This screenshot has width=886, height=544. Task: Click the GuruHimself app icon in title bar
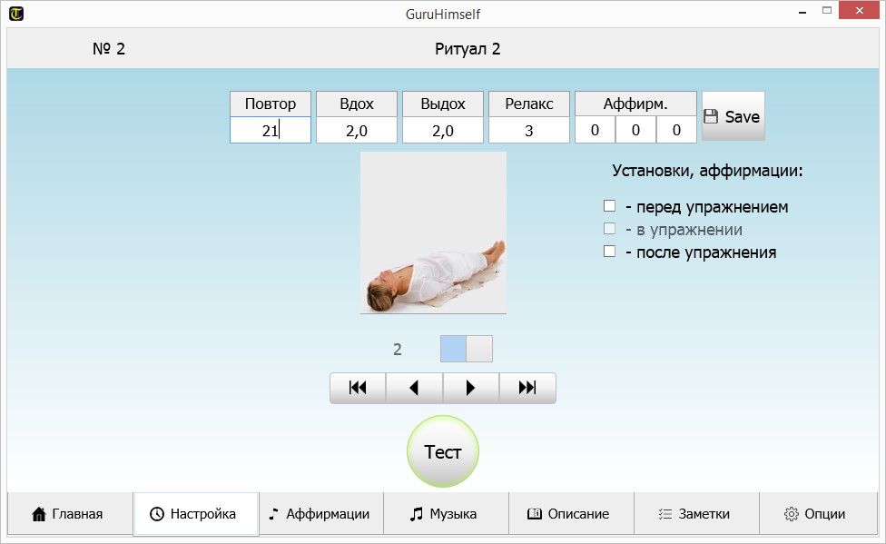click(x=16, y=14)
